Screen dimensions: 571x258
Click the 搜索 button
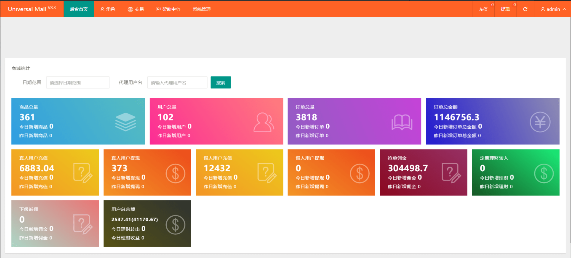221,82
